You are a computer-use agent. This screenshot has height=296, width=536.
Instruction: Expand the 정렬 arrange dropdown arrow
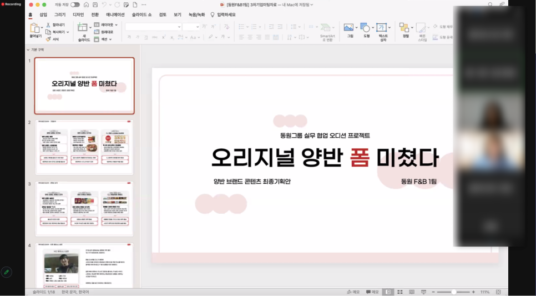[x=412, y=28]
